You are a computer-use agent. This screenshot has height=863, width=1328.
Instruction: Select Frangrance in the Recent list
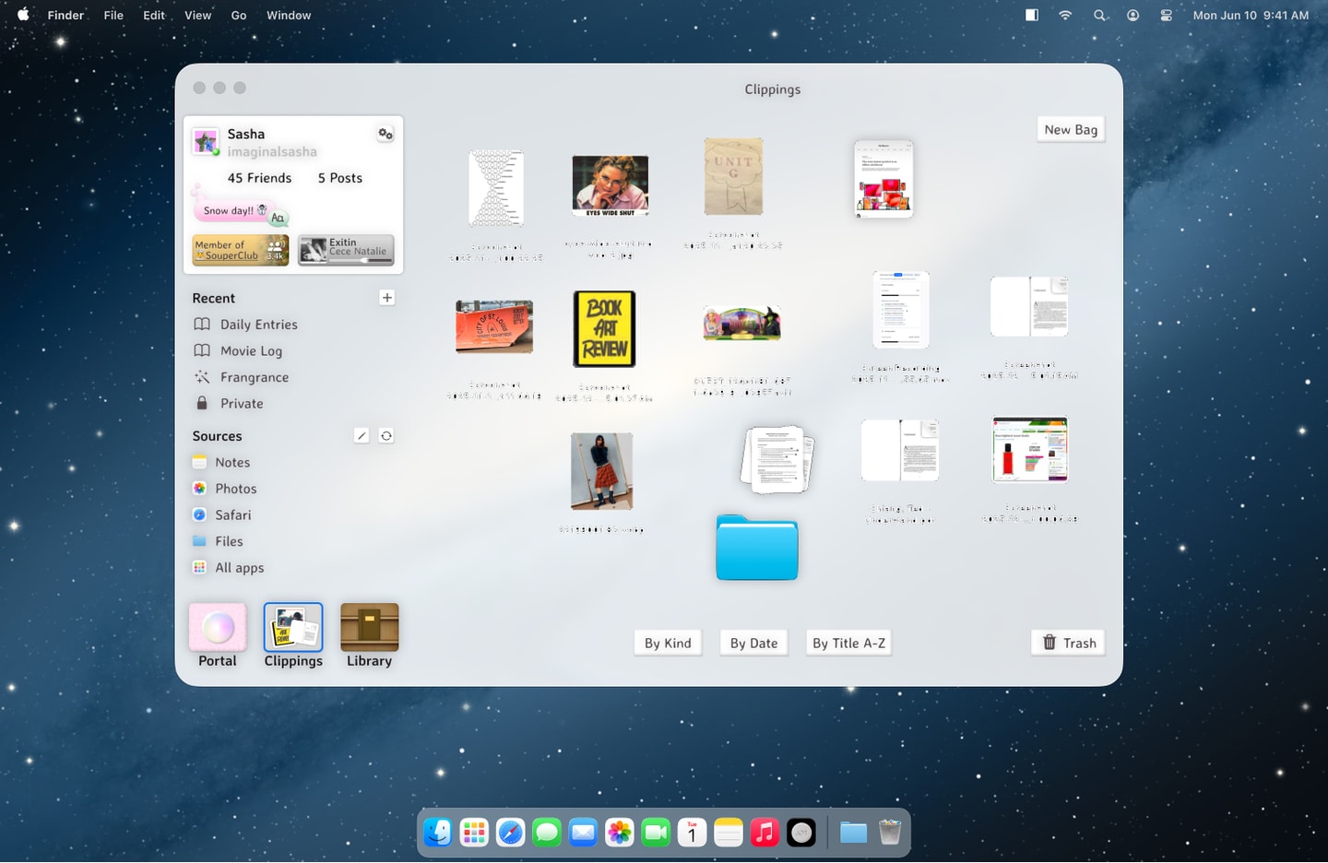point(242,377)
